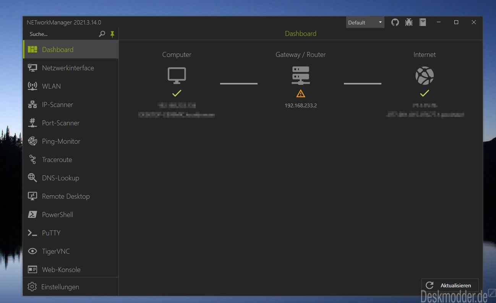Open Ping-Monitor from sidebar
This screenshot has width=496, height=303.
point(71,141)
